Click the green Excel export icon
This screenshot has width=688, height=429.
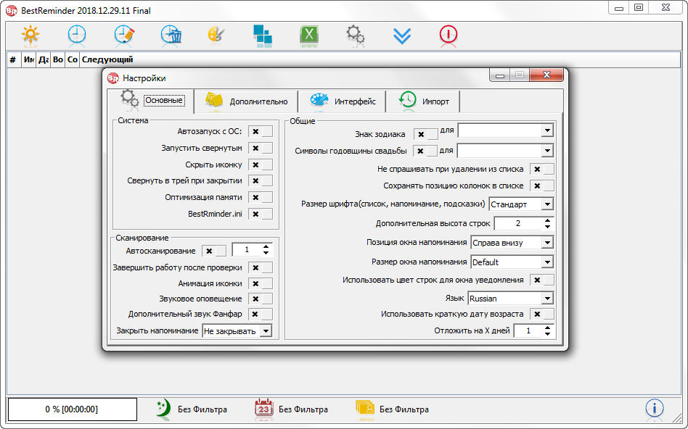point(309,34)
